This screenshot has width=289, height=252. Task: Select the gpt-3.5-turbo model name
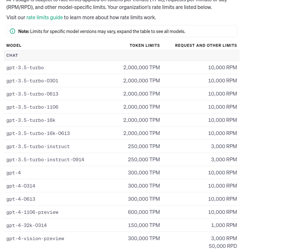click(x=25, y=68)
